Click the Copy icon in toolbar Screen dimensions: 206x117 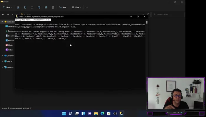[x=25, y=7]
